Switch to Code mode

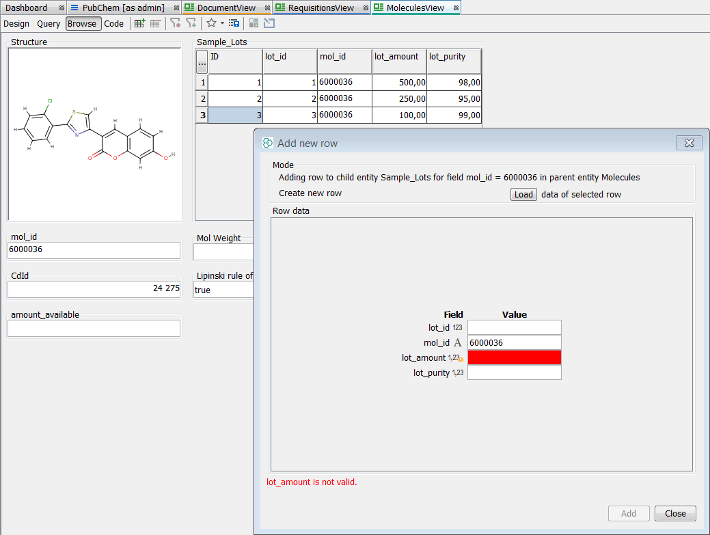113,23
